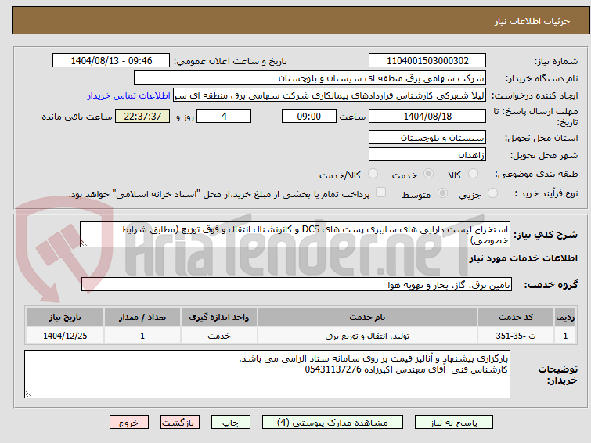The image size is (591, 443).
Task: Click the remaining time countdown 22:37:37
Action: point(142,116)
